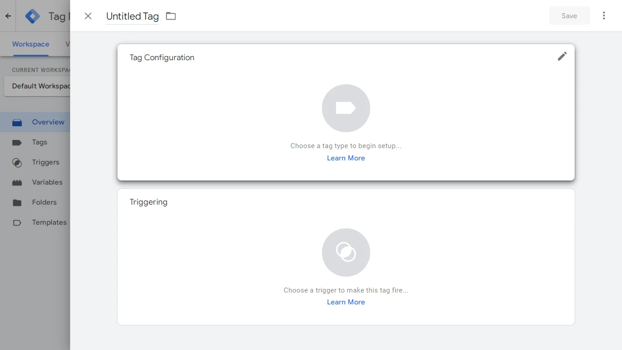
Task: Switch to the Workspace tab
Action: click(31, 44)
